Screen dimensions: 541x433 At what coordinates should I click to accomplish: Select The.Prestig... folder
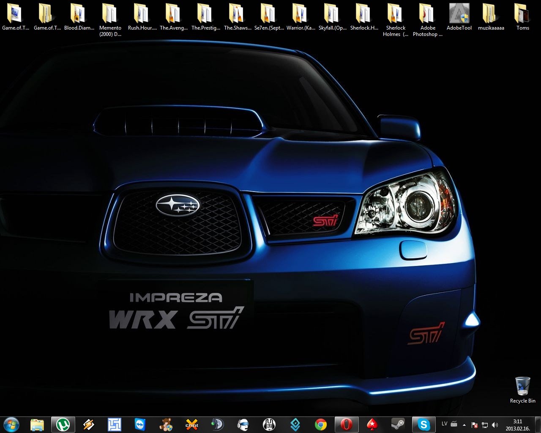point(206,17)
